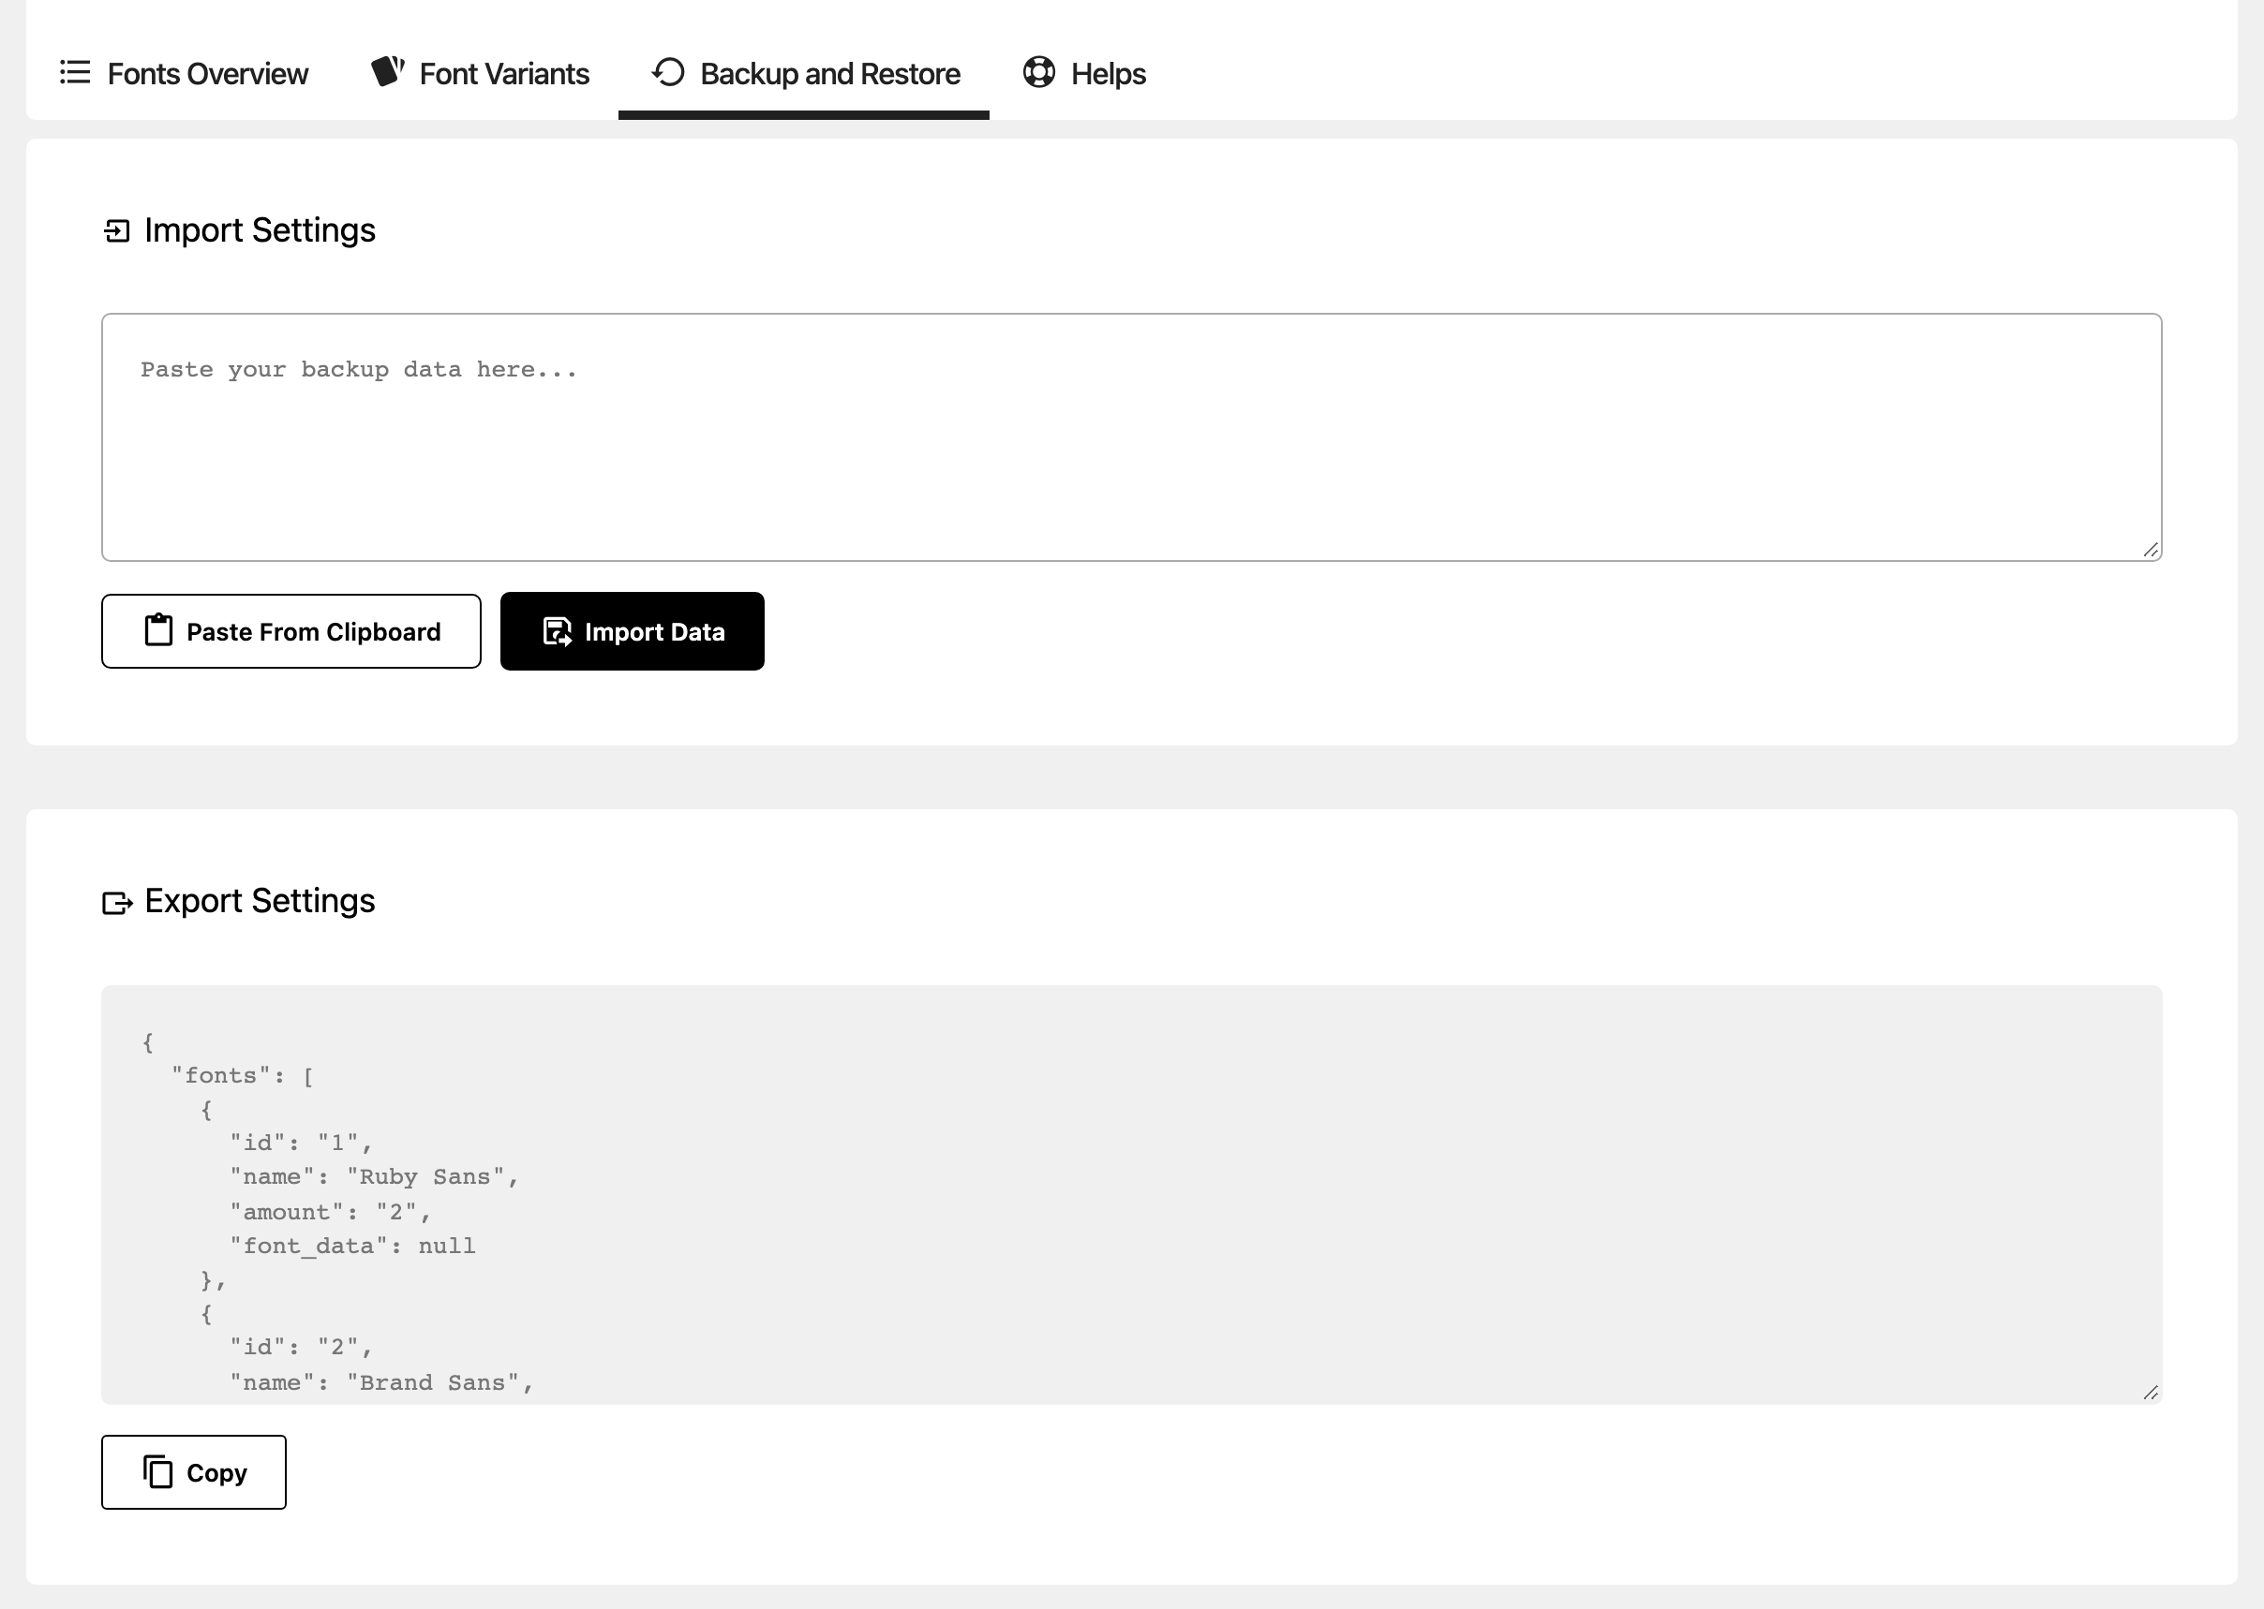The height and width of the screenshot is (1609, 2264).
Task: Click the export textarea resize handle
Action: [x=2150, y=1392]
